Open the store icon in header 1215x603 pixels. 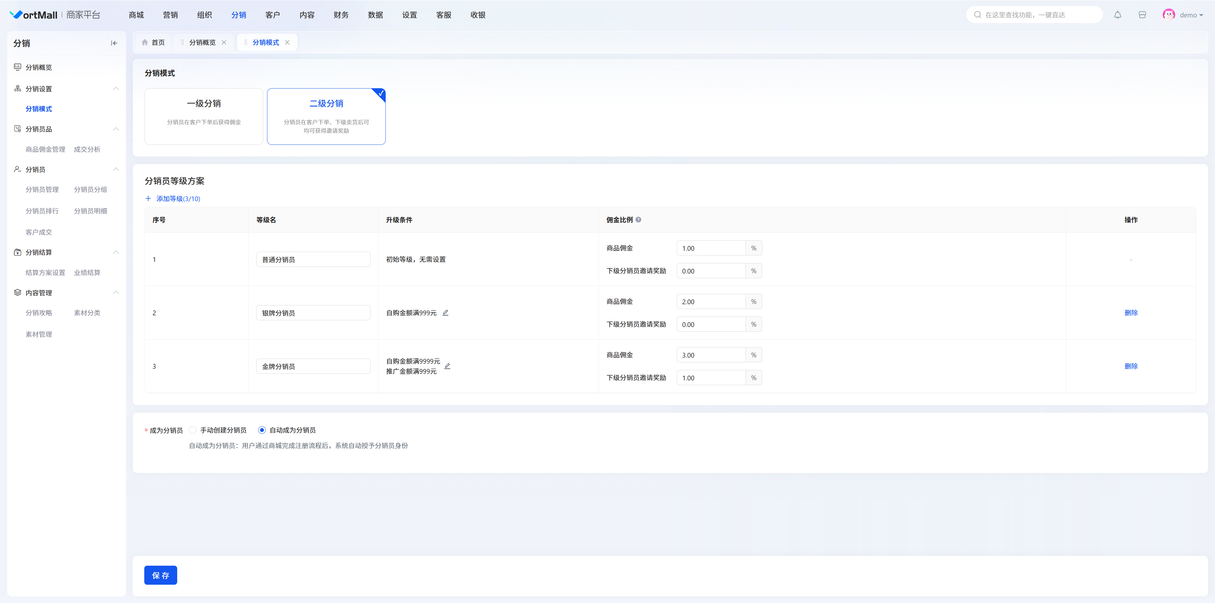pyautogui.click(x=1142, y=15)
